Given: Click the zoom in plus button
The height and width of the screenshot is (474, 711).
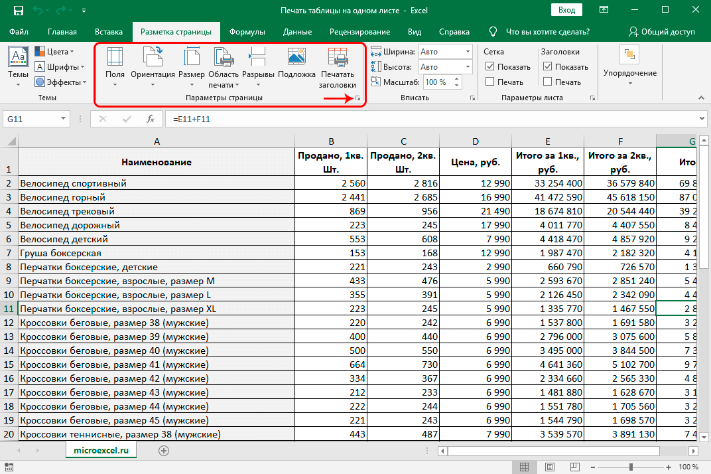Looking at the screenshot, I should coord(669,467).
